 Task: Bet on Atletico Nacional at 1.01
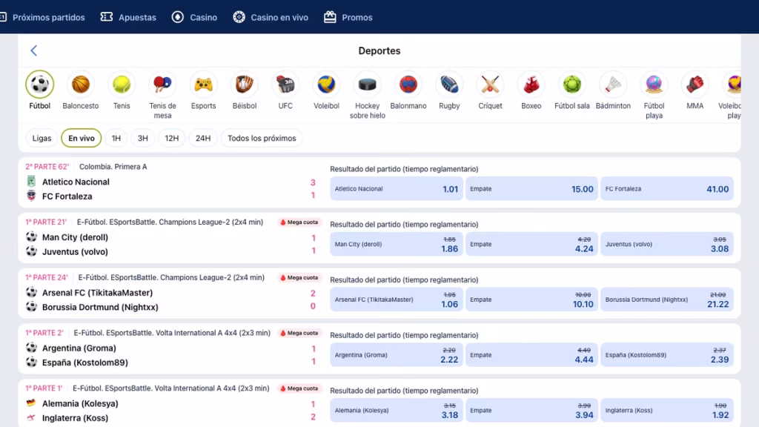(397, 189)
